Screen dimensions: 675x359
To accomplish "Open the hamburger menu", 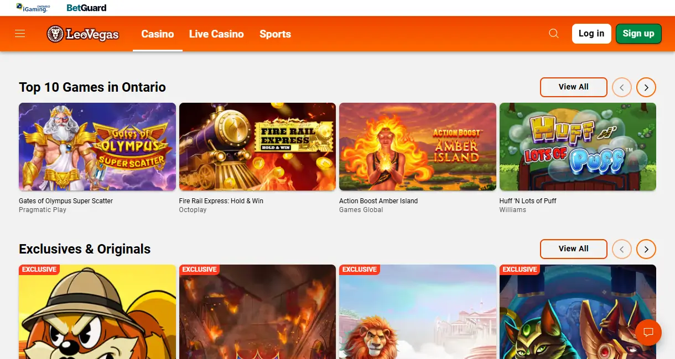I will coord(20,34).
